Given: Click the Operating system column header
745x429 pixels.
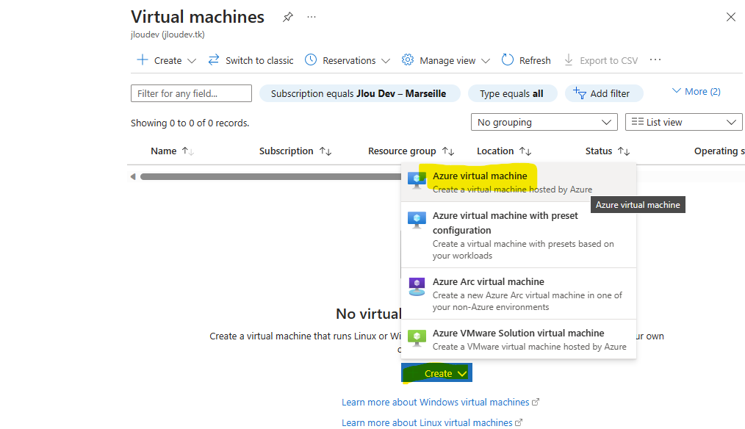Looking at the screenshot, I should coord(719,151).
